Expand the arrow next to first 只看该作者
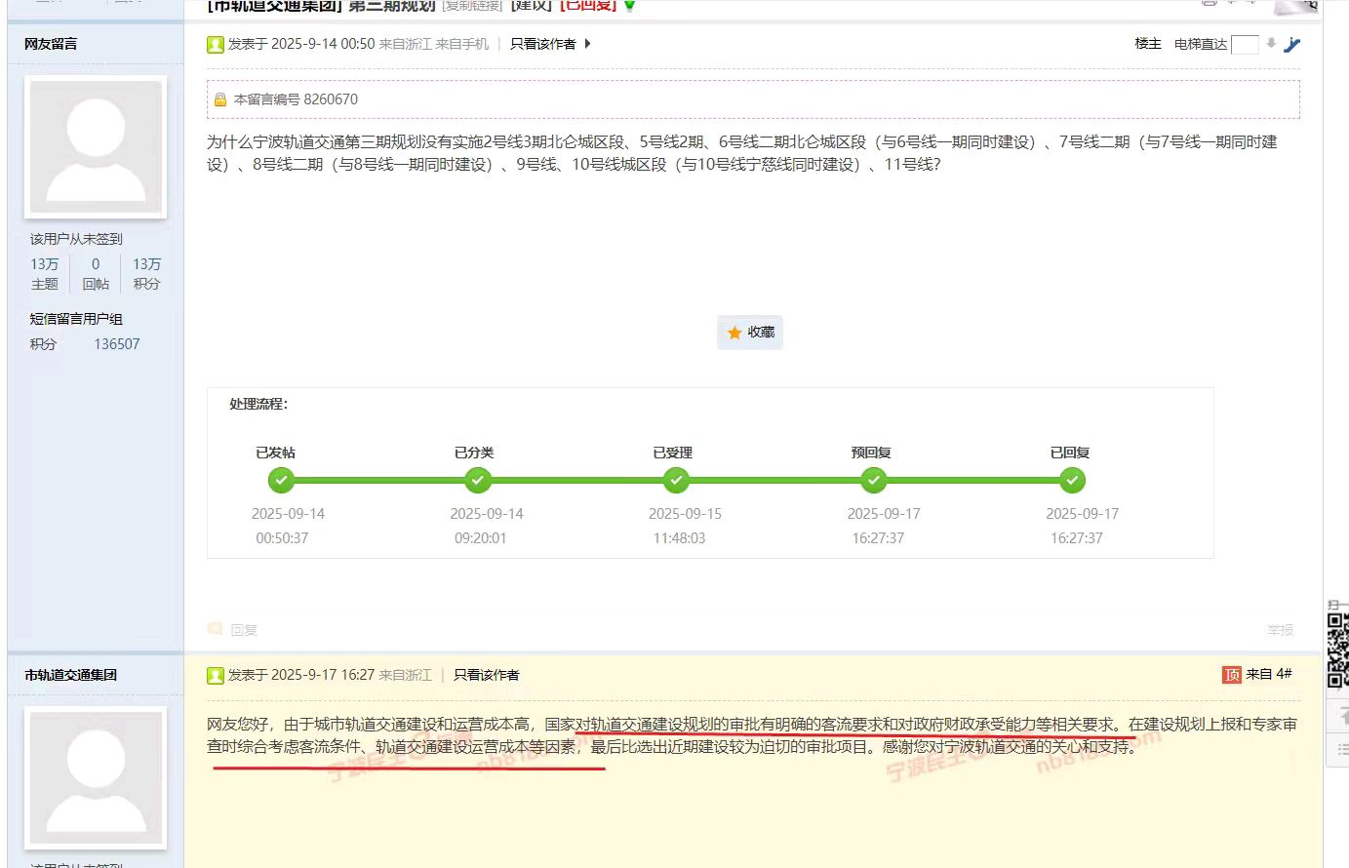Viewport: 1349px width, 868px height. coord(587,44)
